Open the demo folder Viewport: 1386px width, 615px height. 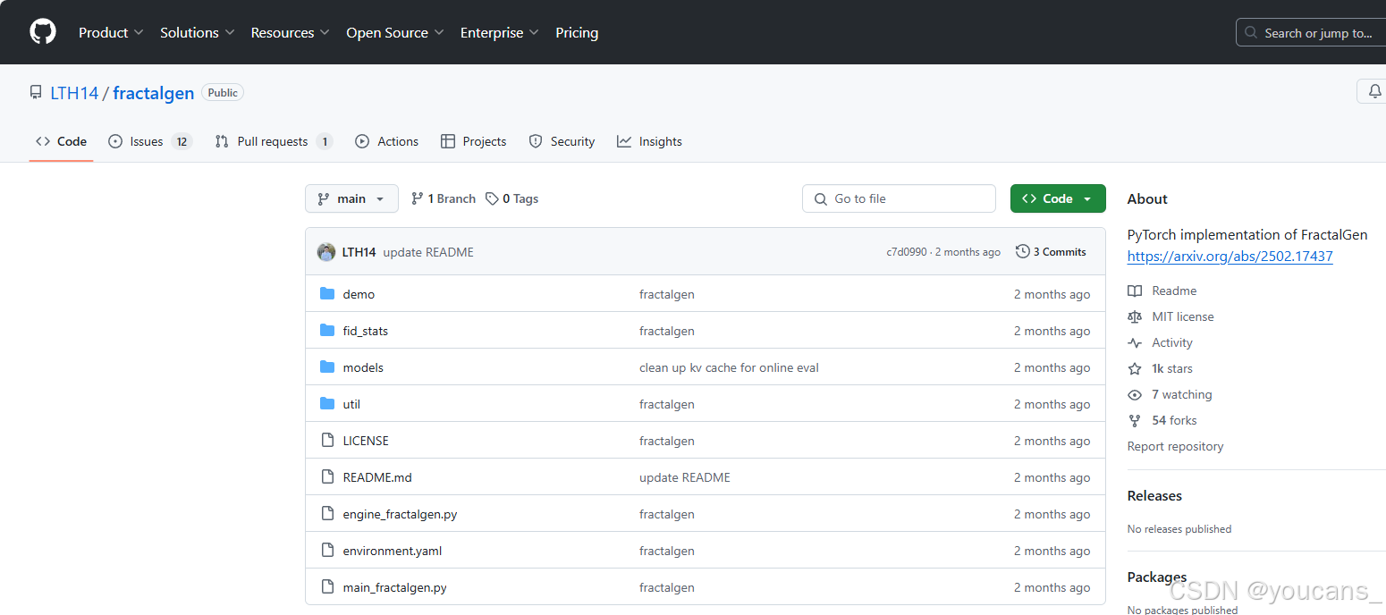click(x=359, y=294)
